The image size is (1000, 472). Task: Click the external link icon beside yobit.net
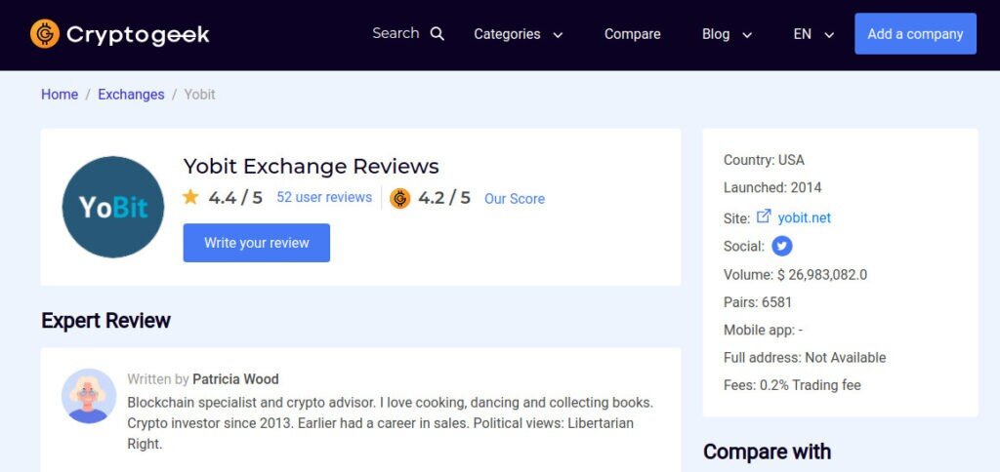764,216
